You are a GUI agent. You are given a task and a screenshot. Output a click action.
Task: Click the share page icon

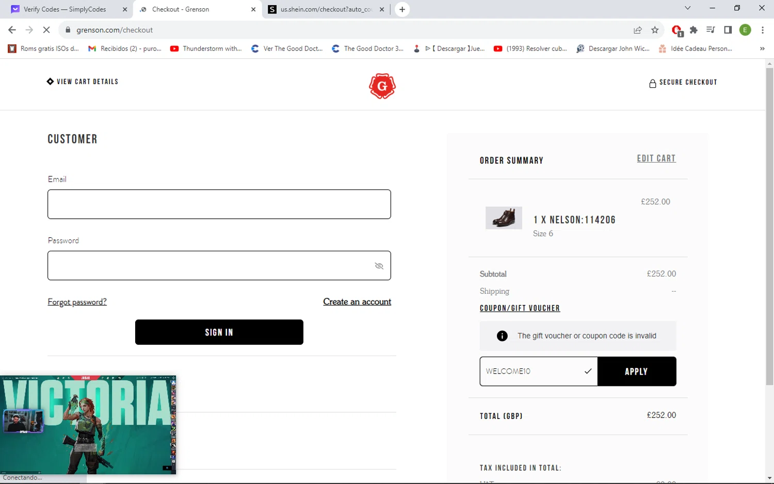coord(638,30)
